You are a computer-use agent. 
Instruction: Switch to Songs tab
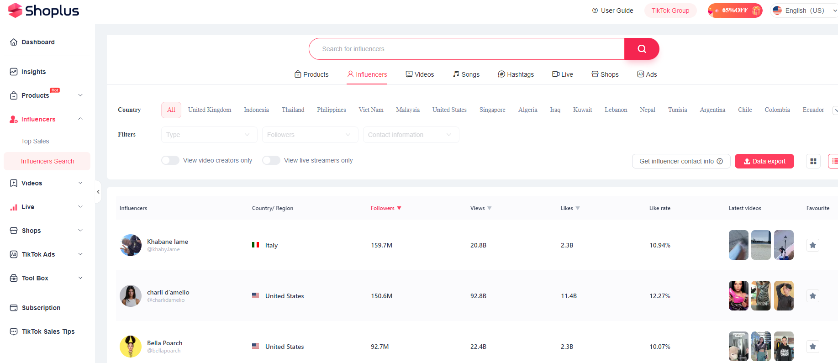(x=466, y=74)
